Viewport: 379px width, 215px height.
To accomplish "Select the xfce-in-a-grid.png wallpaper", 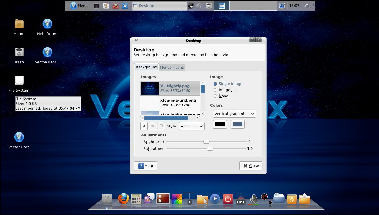I will coord(170,103).
